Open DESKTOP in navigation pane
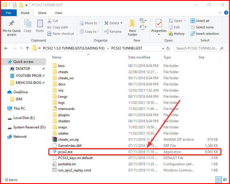Viewport: 230px width, 184px height. coord(23,69)
